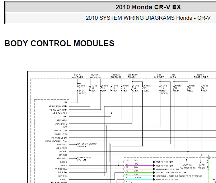Screen dimensions: 216x183
Task: Click "+B SMALL" beside Power Tops System arrow
Action: 62,159
